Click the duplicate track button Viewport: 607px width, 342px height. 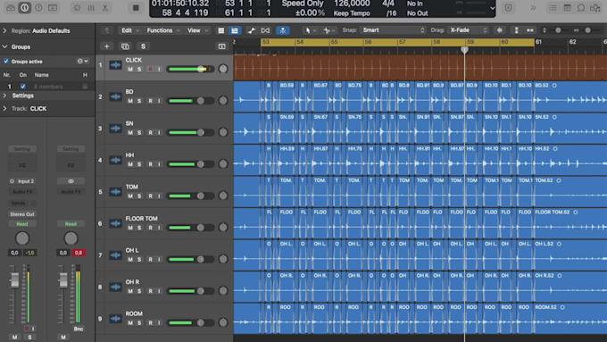tap(125, 46)
